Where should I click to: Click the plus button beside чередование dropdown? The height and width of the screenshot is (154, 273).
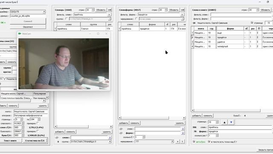coord(177,142)
